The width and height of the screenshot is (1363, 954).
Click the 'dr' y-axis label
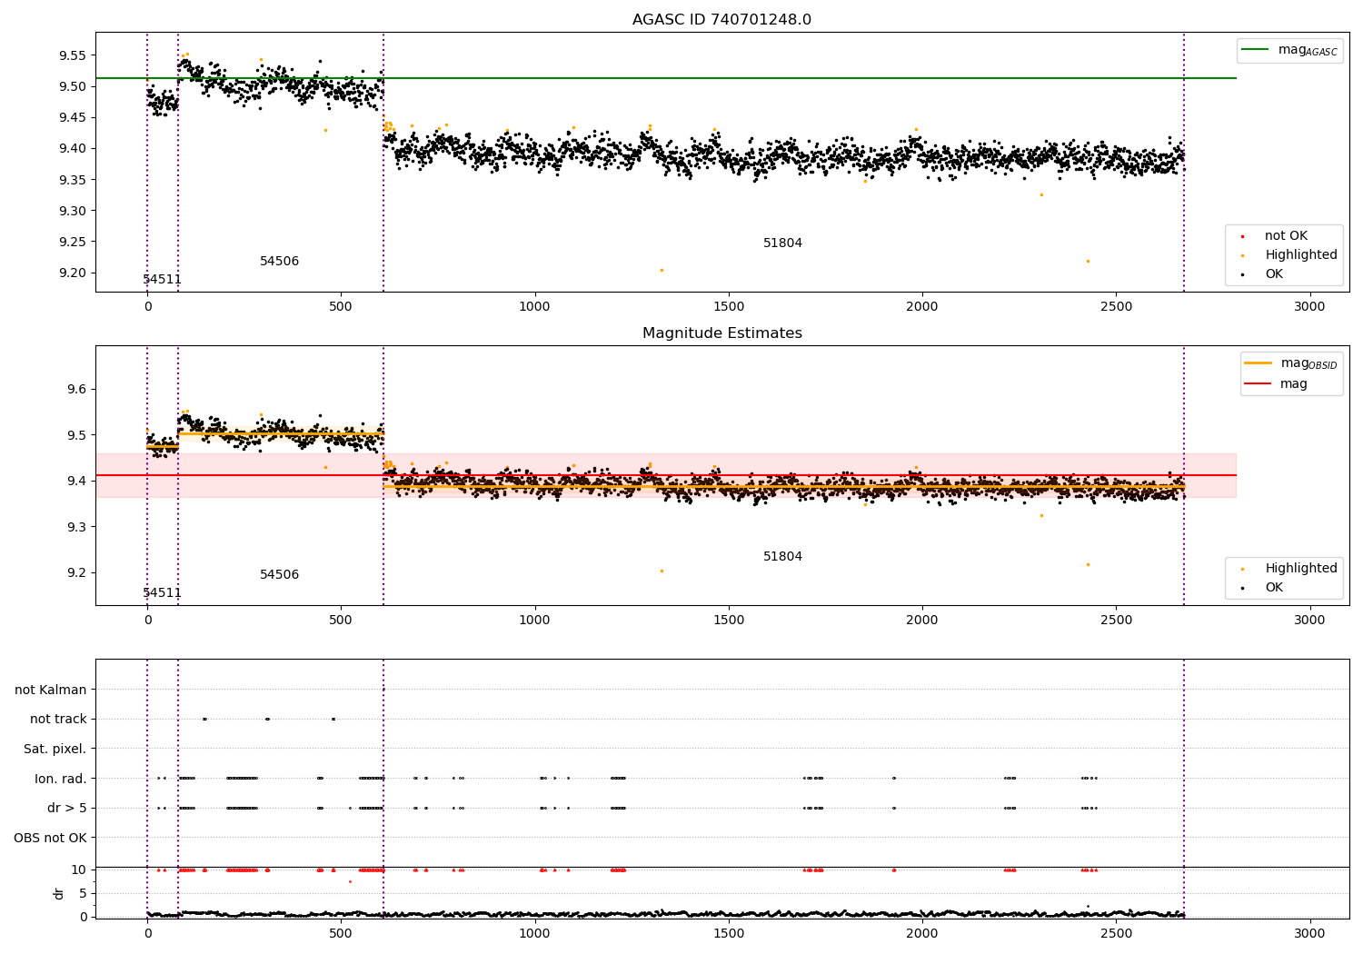point(59,893)
